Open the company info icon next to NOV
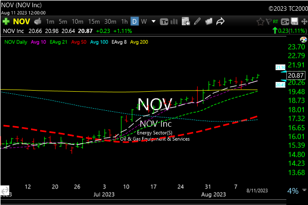The height and width of the screenshot is (205, 308). pos(38,22)
